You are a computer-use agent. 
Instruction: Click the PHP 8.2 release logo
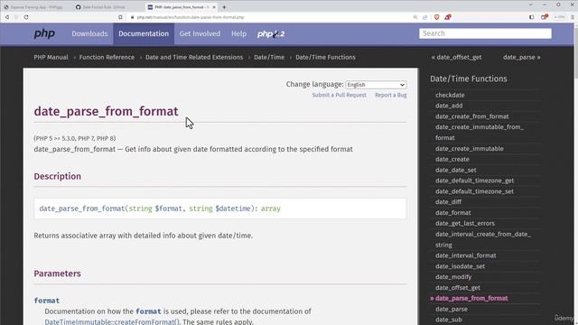tap(271, 34)
